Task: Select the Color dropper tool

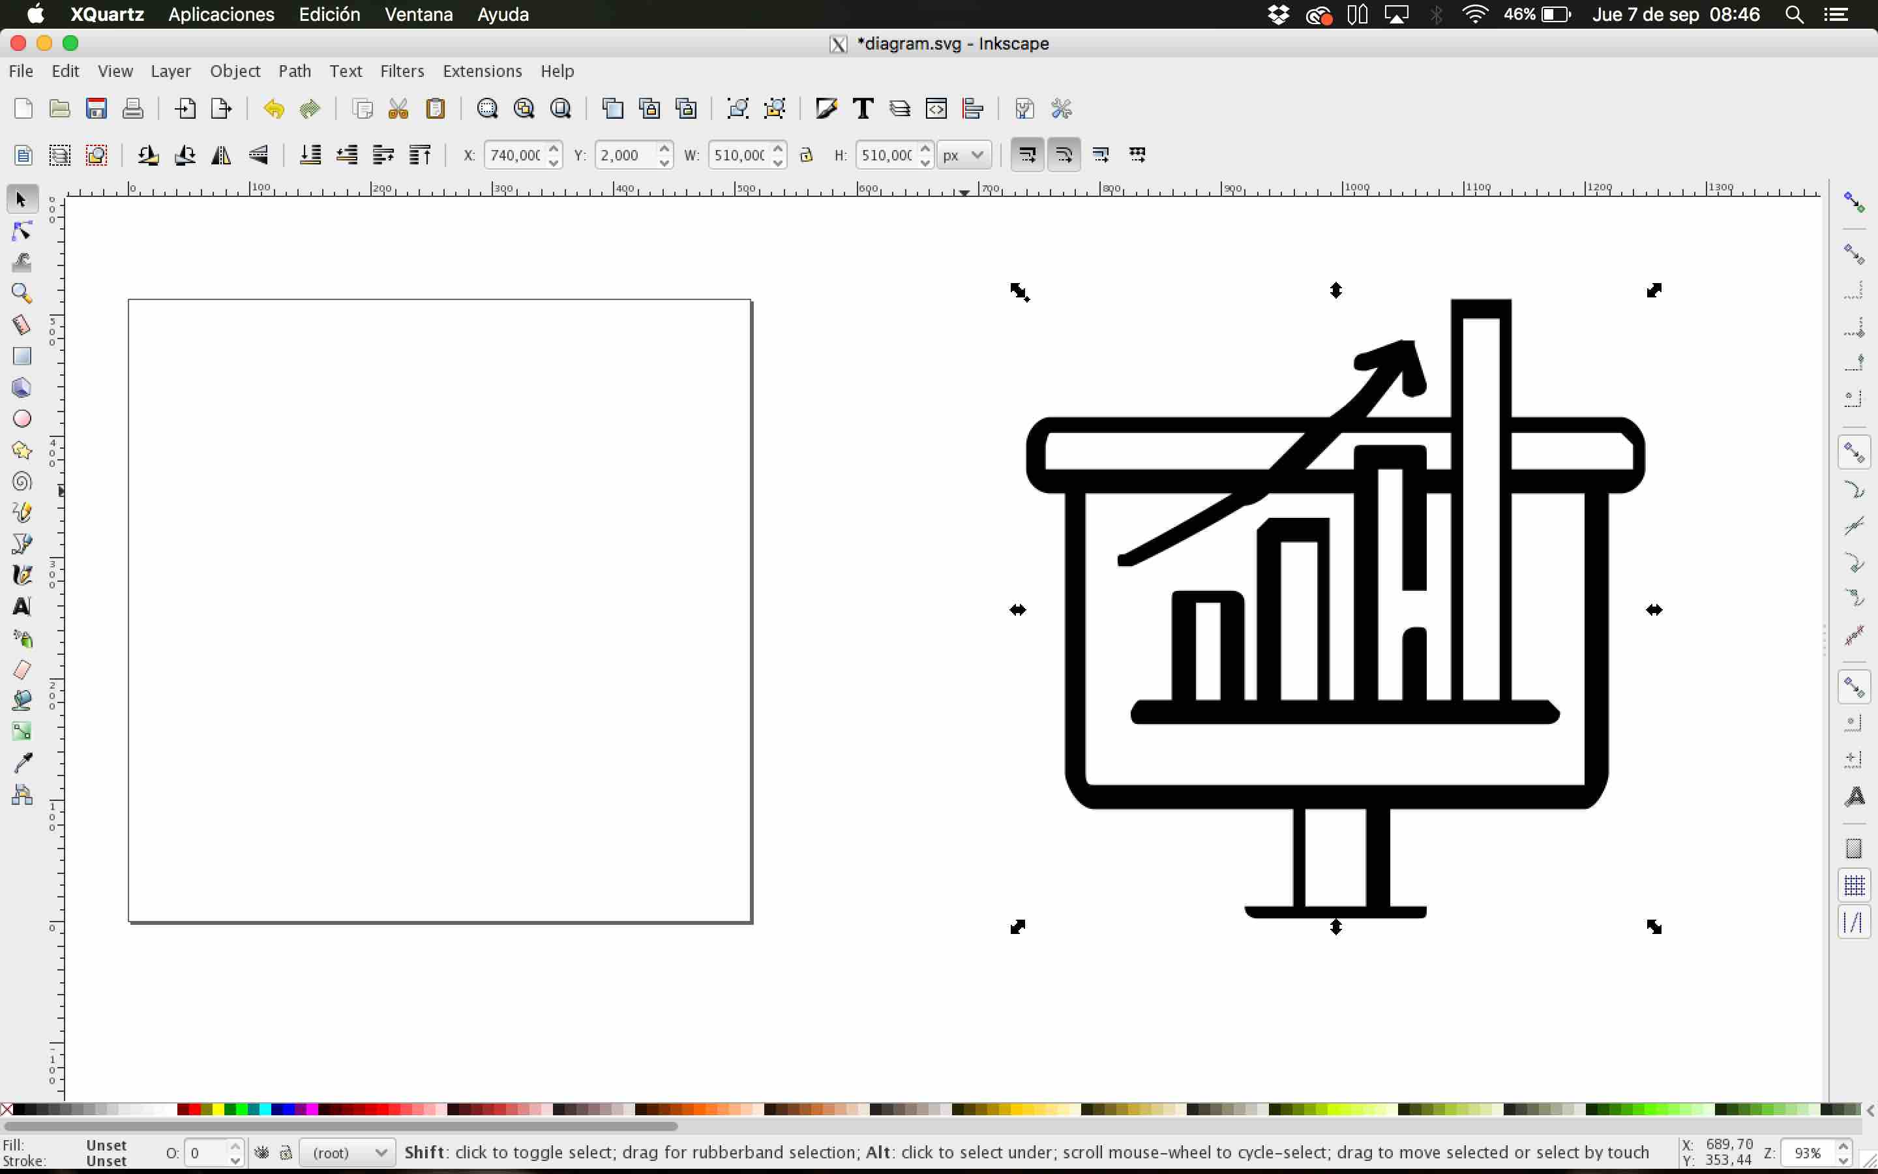Action: click(22, 762)
